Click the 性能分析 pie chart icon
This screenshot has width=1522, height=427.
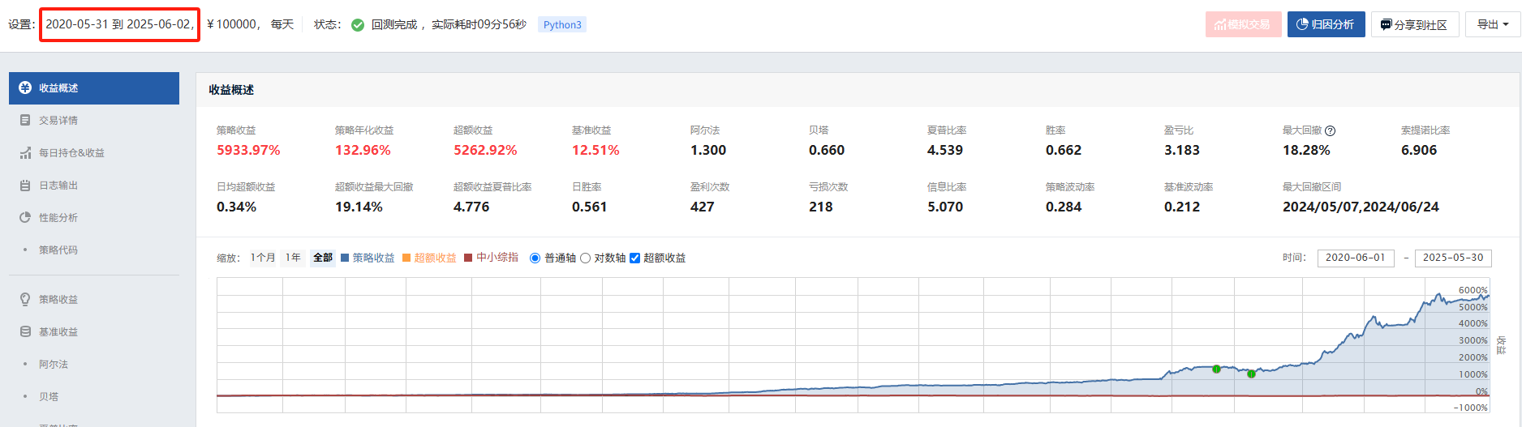[x=25, y=218]
